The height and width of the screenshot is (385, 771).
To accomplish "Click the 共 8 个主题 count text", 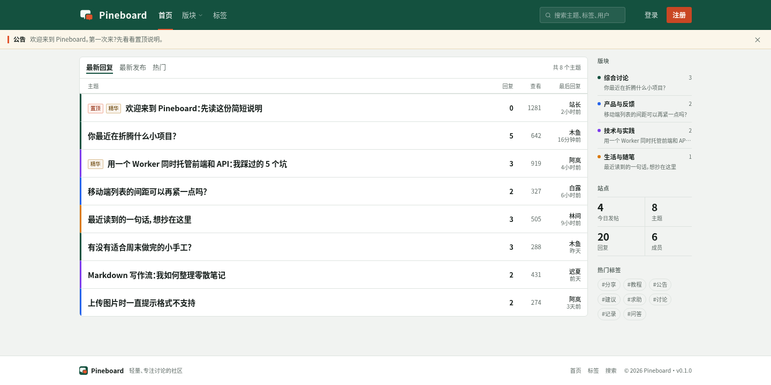I will click(x=567, y=67).
